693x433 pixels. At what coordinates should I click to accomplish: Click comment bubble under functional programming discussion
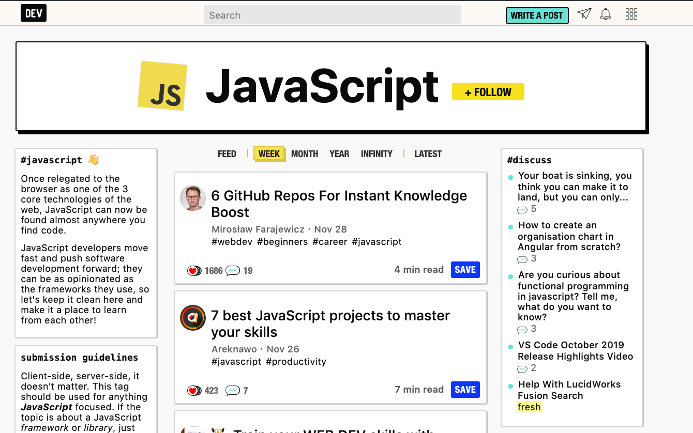click(x=522, y=330)
